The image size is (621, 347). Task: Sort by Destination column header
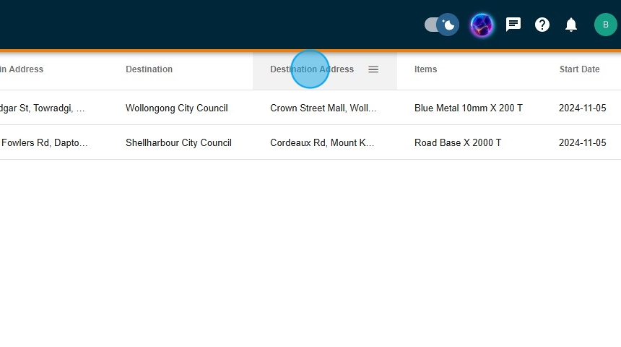pyautogui.click(x=149, y=69)
